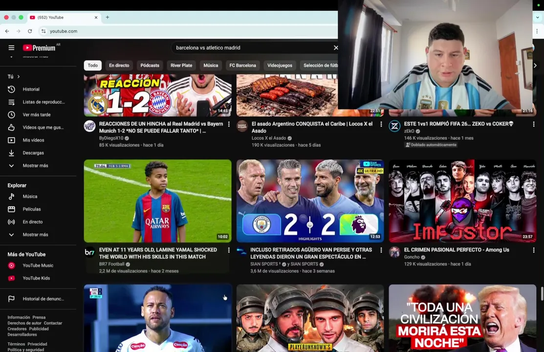Open options menu for Lamine Yamal video
Screen dimensions: 544x352
[x=229, y=250]
